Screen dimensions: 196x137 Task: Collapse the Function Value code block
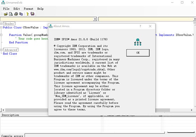click(x=1, y=35)
